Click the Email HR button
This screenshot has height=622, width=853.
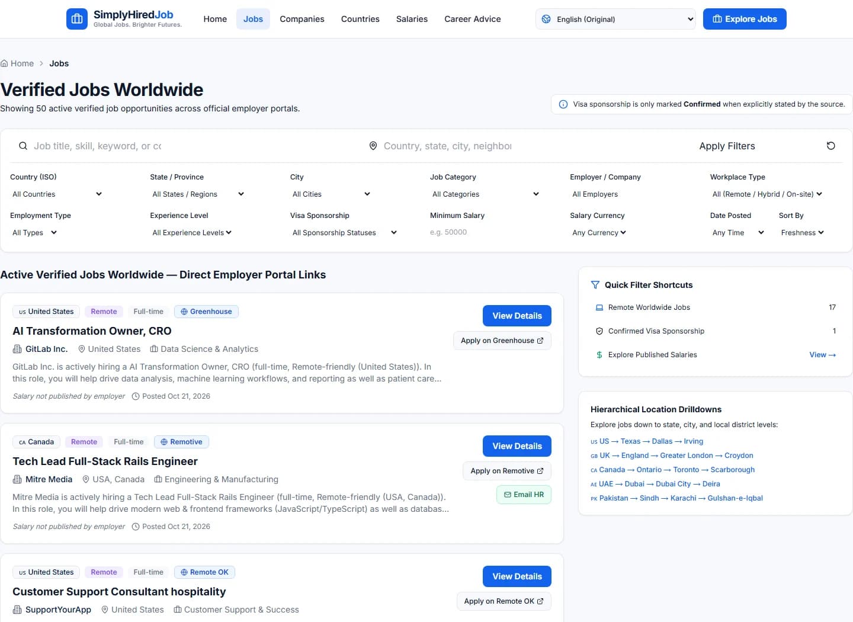point(524,495)
